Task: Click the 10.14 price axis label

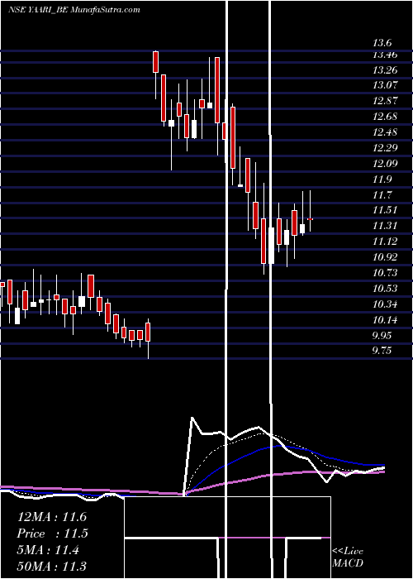Action: 385,320
